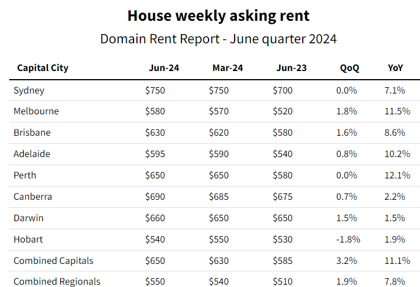The width and height of the screenshot is (420, 287).
Task: Click the Combined Capitals row label
Action: pyautogui.click(x=54, y=260)
